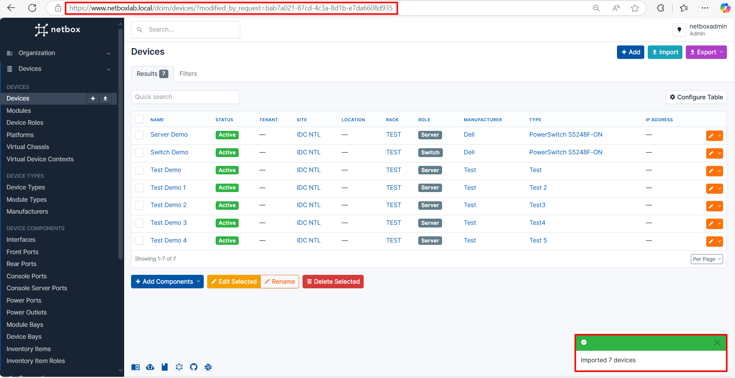
Task: Open the GraphQL icon in footer
Action: point(179,367)
